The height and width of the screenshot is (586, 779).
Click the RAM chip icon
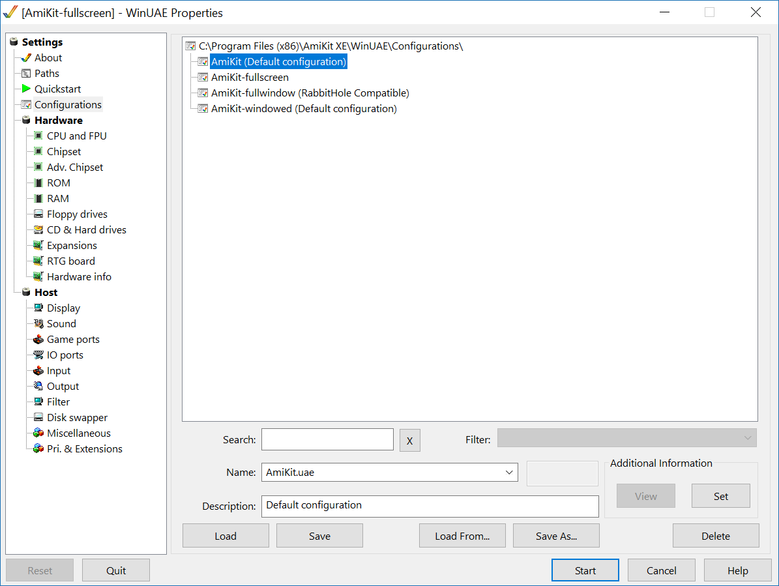coord(38,199)
